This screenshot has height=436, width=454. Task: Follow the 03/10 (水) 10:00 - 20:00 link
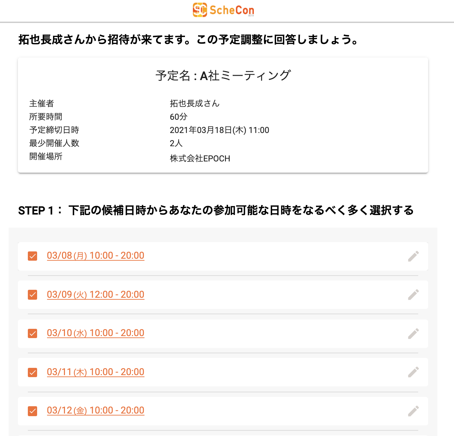pyautogui.click(x=95, y=333)
